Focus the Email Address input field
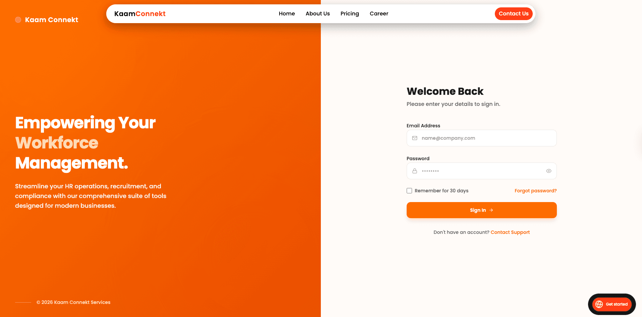642x317 pixels. [482, 138]
